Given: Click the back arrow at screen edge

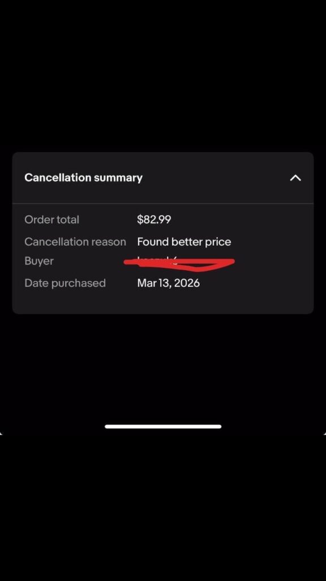Looking at the screenshot, I should tap(2, 434).
